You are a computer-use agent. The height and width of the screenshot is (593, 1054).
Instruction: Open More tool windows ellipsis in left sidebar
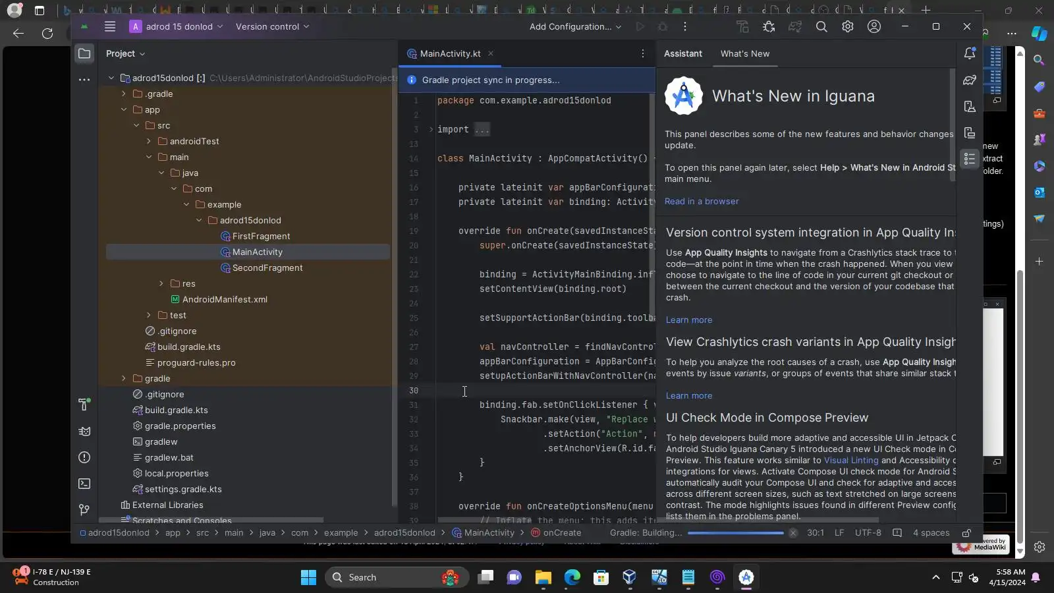click(84, 80)
